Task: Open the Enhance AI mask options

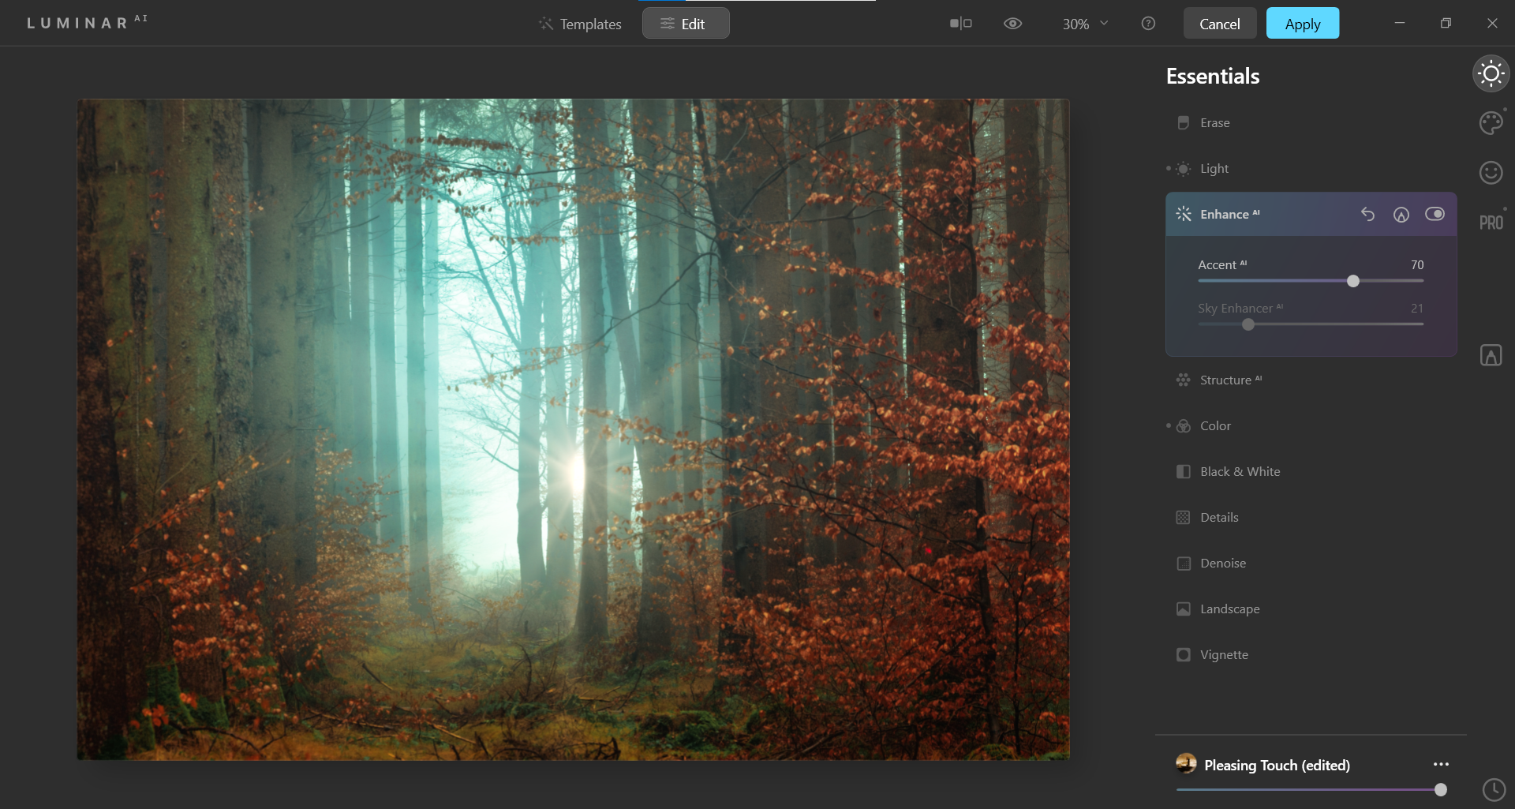Action: pos(1401,214)
